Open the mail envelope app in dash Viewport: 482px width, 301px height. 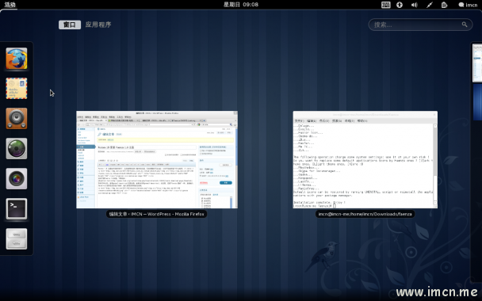(x=17, y=89)
